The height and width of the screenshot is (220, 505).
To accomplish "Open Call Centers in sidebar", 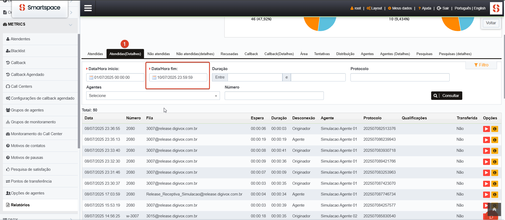I will coord(40,86).
